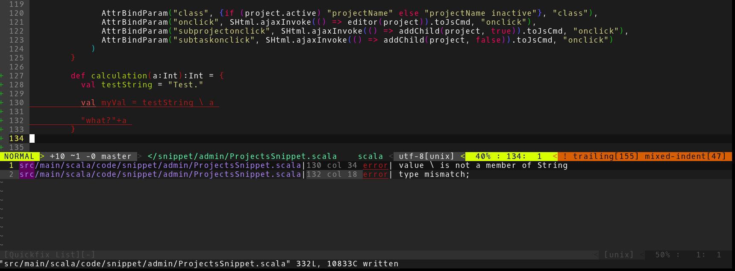The width and height of the screenshot is (735, 271).
Task: Click the mixed-indent[47] warning
Action: 685,156
